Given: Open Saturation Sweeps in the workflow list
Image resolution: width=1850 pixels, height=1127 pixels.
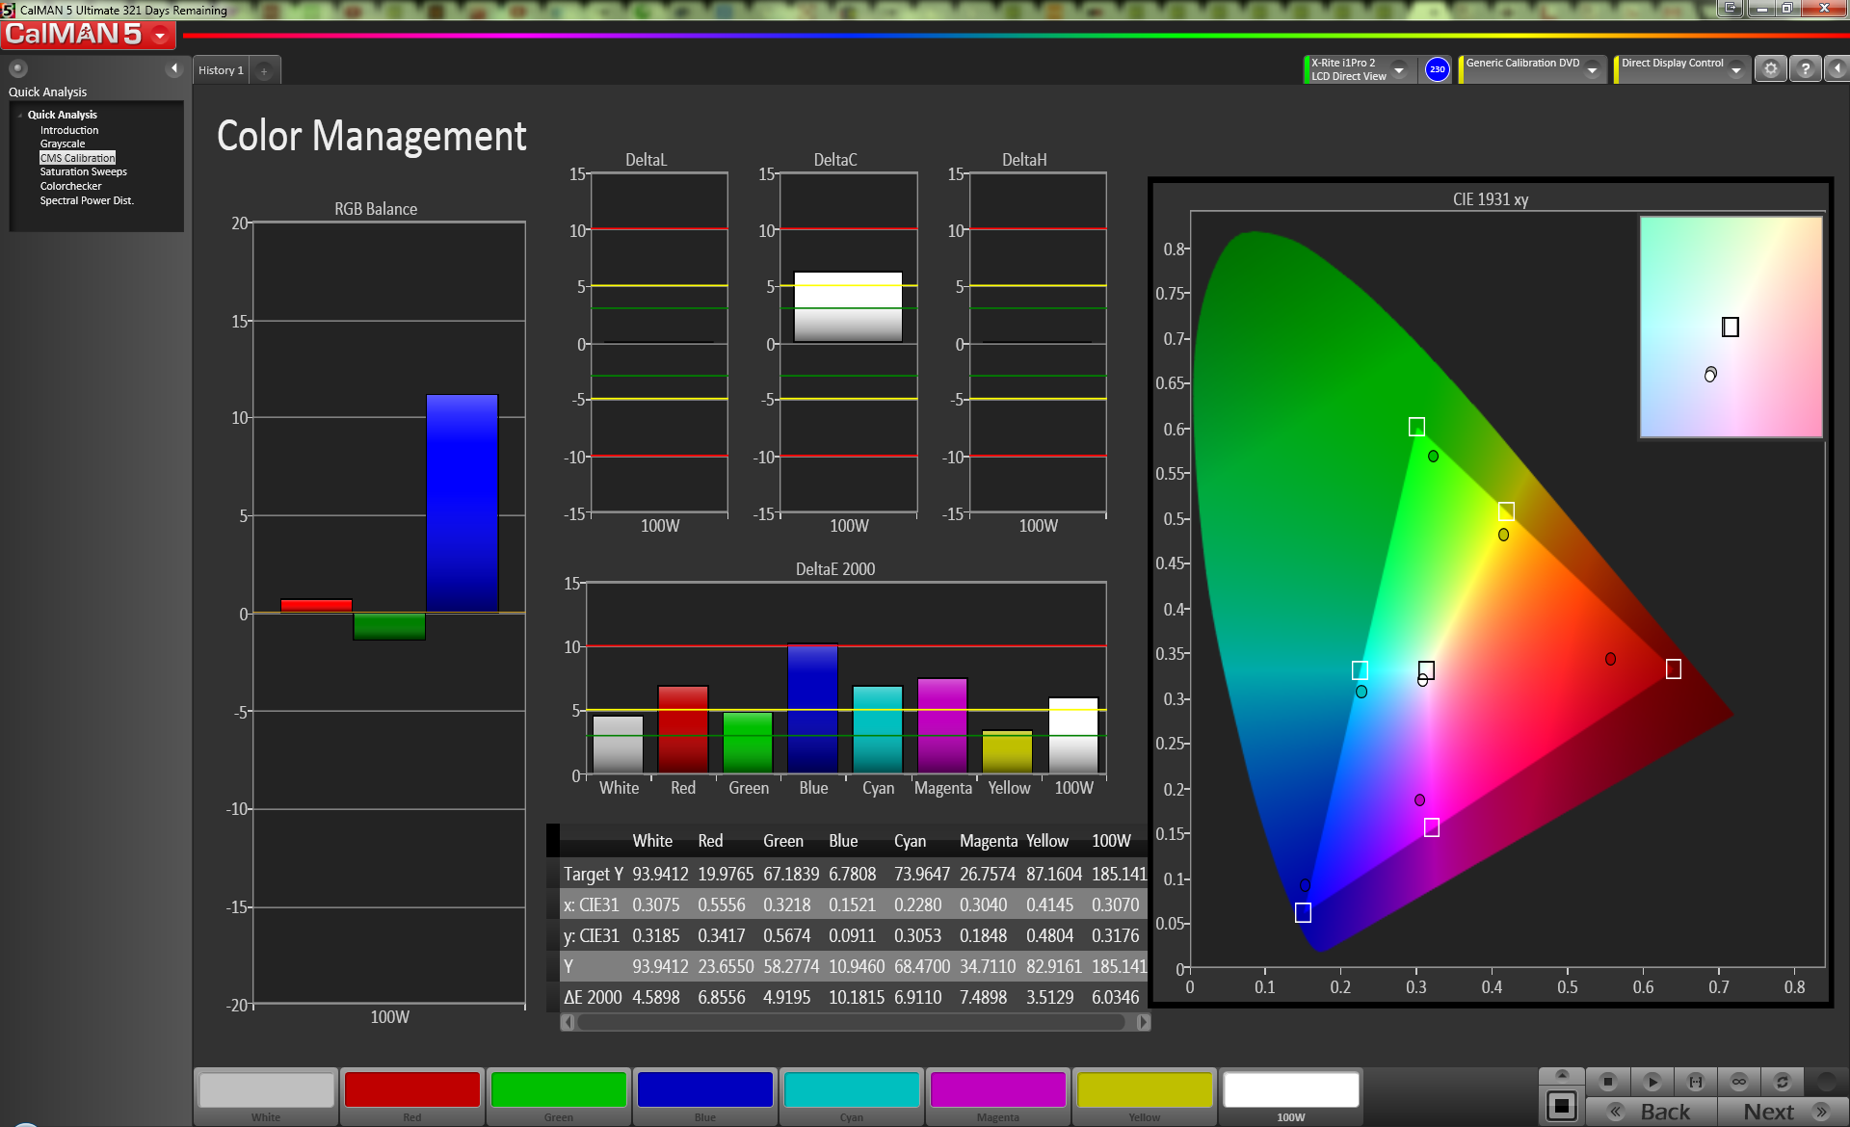Looking at the screenshot, I should pyautogui.click(x=83, y=171).
